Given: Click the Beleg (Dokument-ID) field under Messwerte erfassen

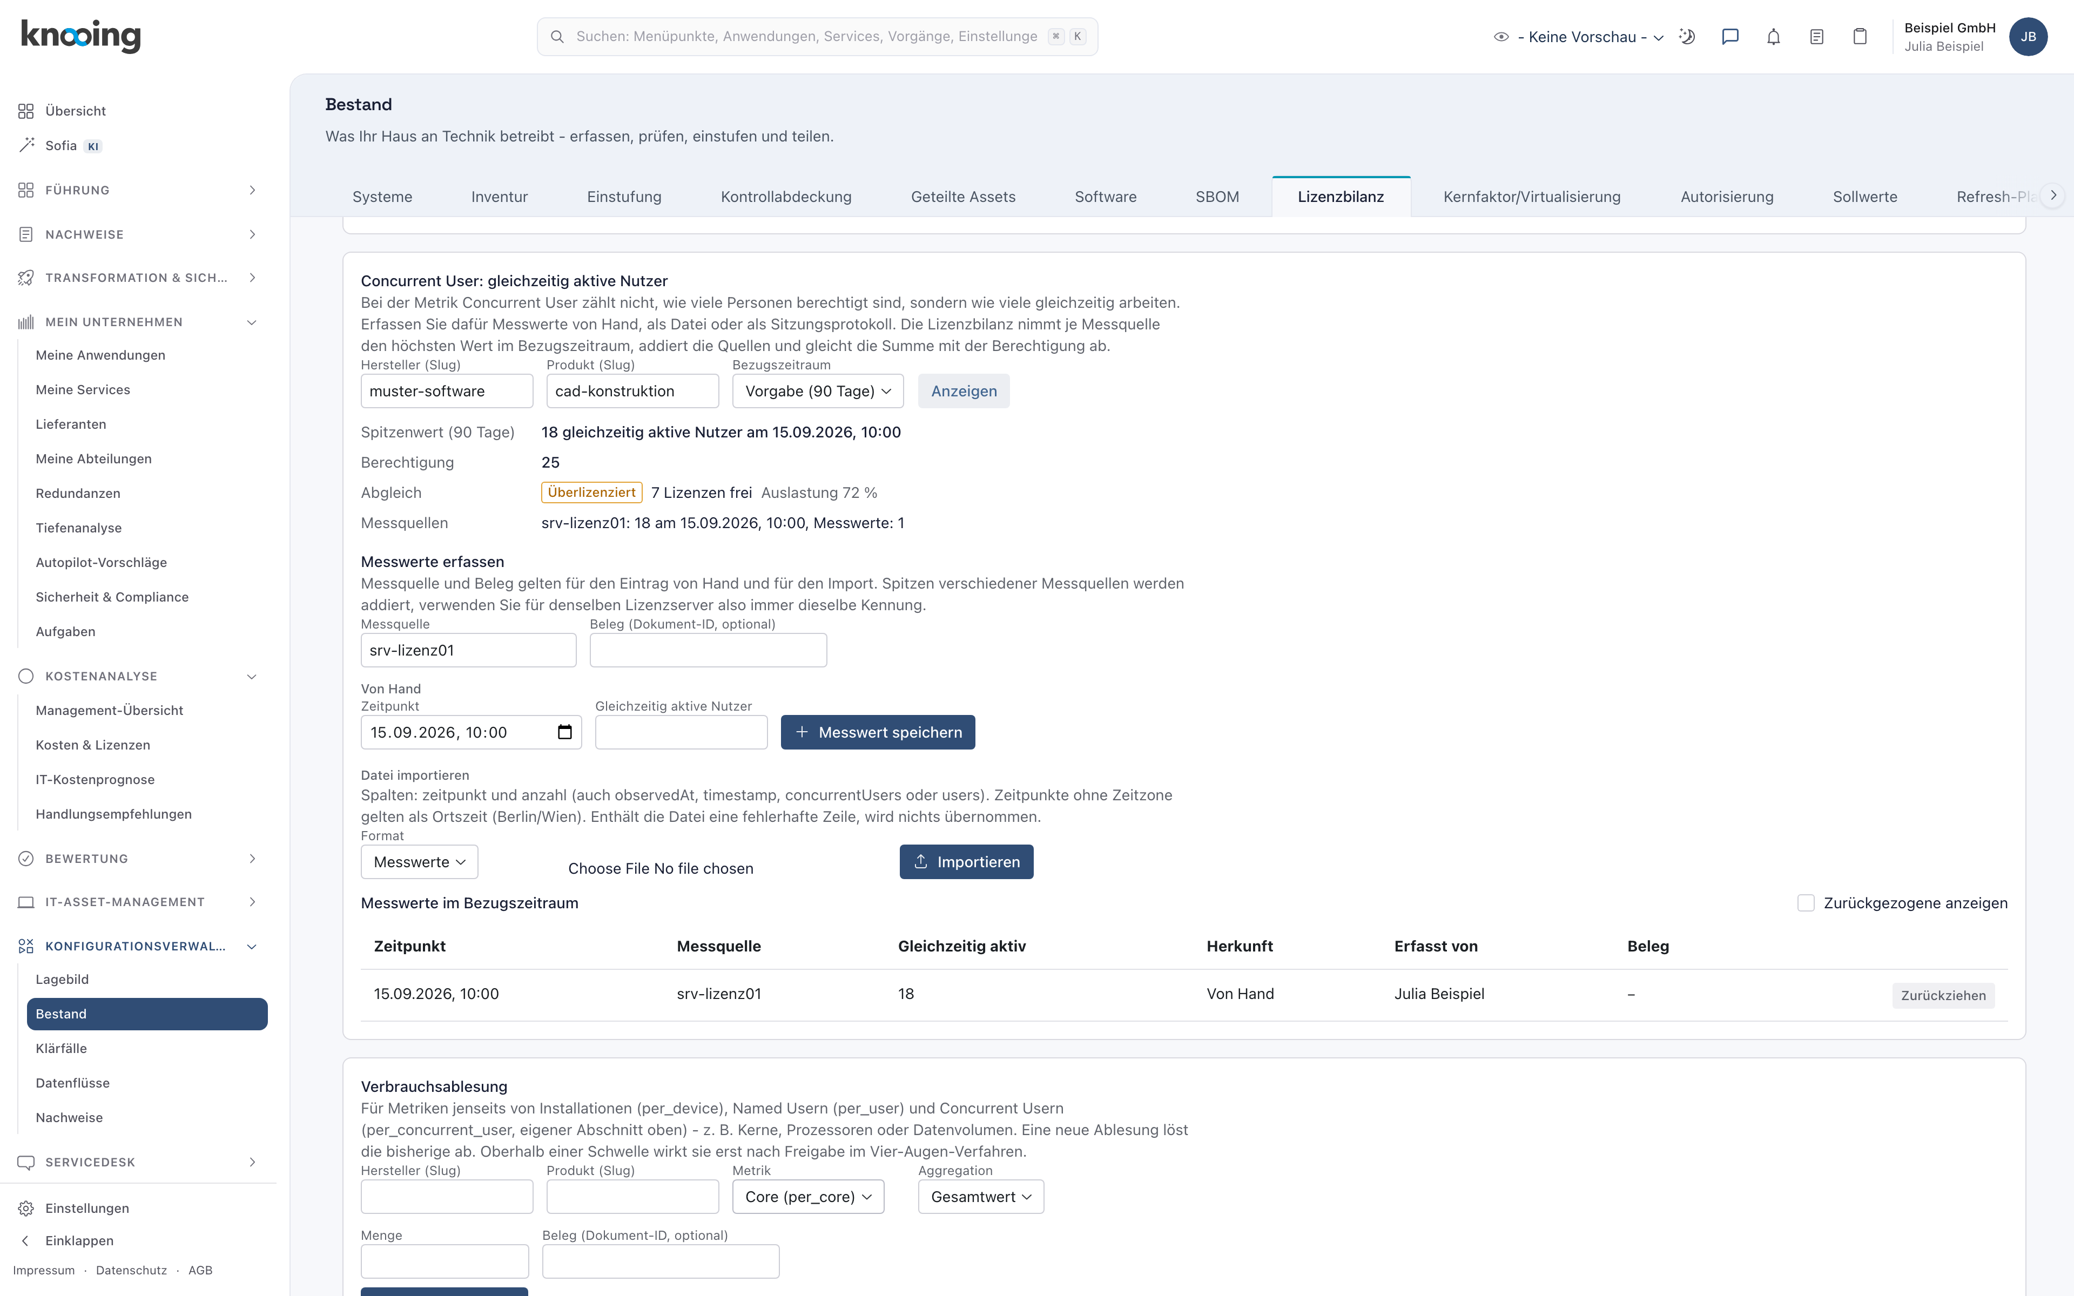Looking at the screenshot, I should tap(708, 650).
